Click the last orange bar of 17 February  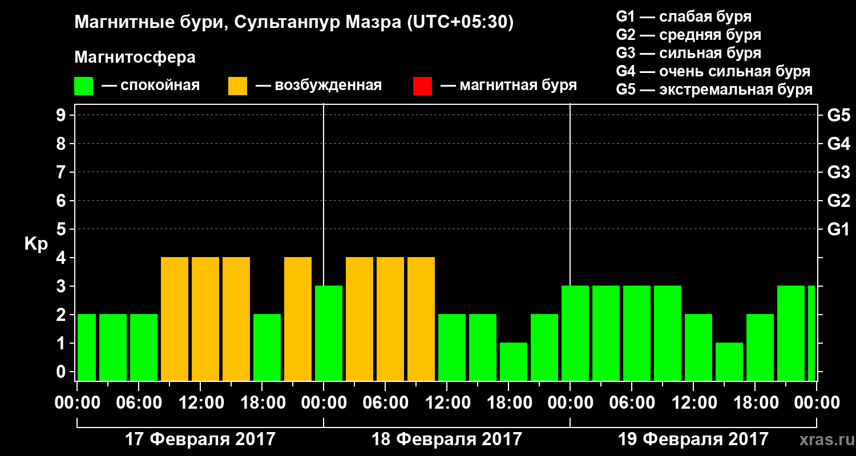click(298, 319)
